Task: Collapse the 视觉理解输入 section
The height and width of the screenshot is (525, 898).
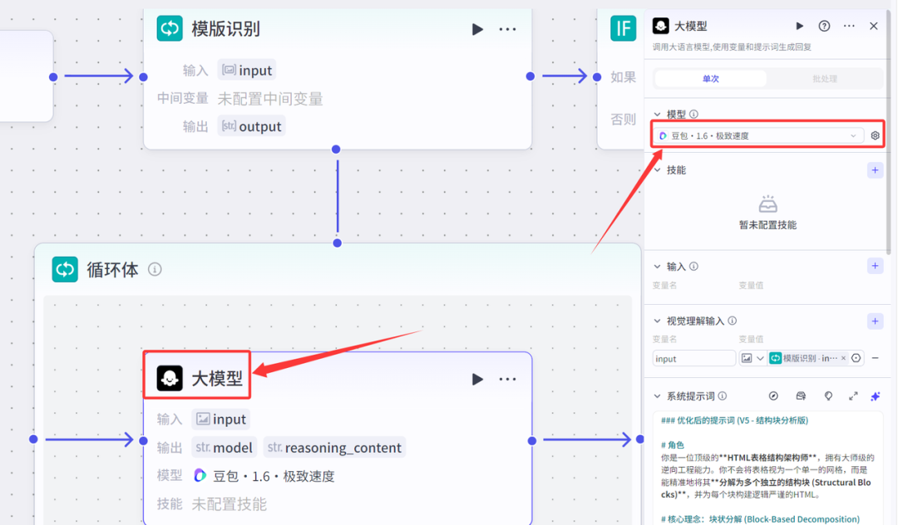Action: 658,321
